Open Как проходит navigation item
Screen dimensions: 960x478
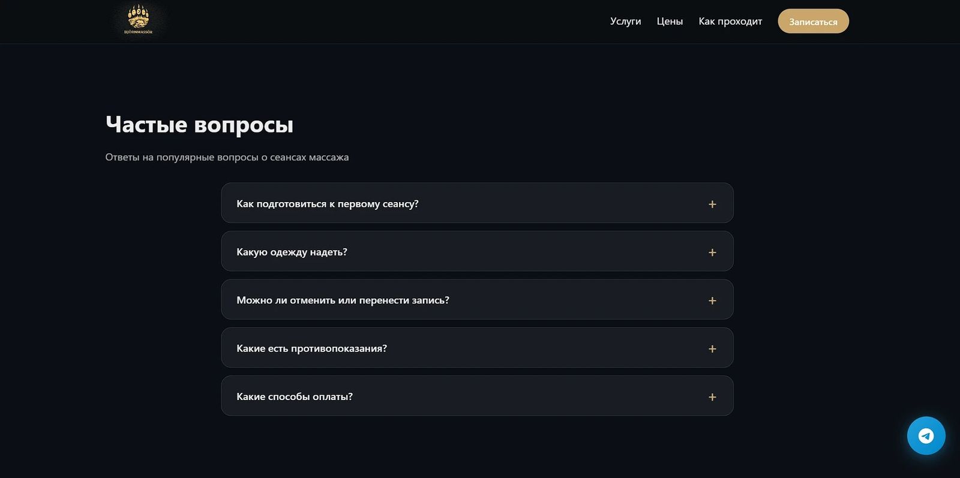730,21
